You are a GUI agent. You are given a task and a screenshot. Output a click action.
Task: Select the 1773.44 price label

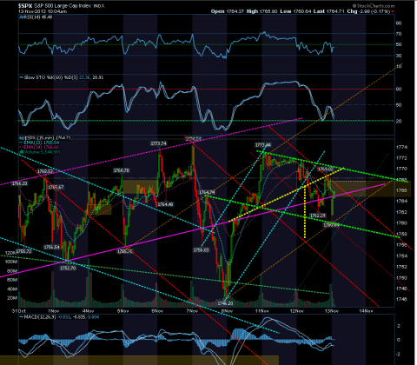pos(263,145)
